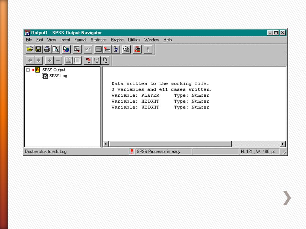Click the red processor status icon
The height and width of the screenshot is (229, 306).
(132, 151)
